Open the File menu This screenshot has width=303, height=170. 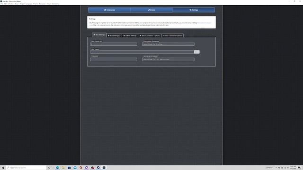tap(1, 4)
